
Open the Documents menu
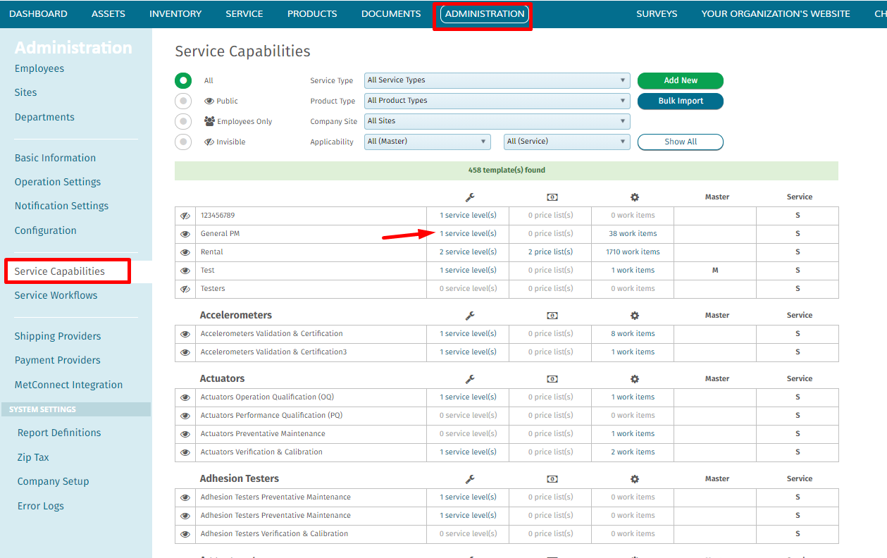tap(391, 13)
